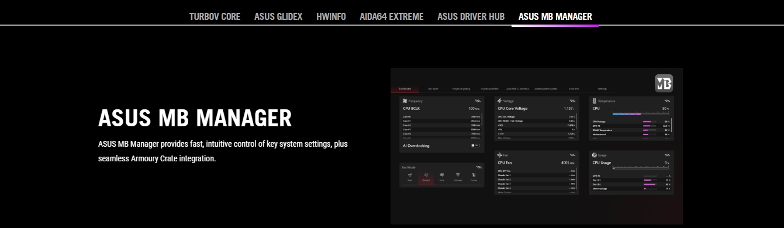Open Shutdown Effect tab in preview
Viewport: 784px width, 228px height.
[x=489, y=89]
